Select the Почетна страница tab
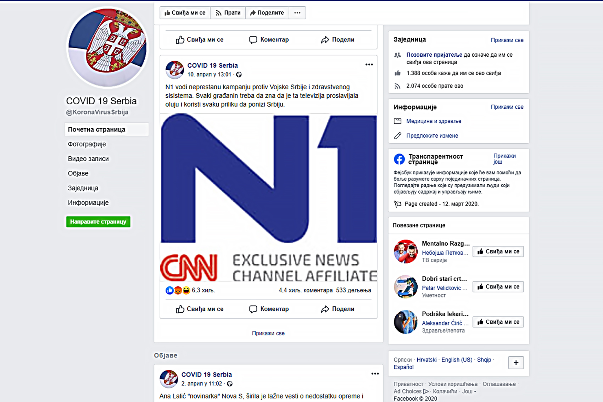This screenshot has width=603, height=402. click(96, 129)
